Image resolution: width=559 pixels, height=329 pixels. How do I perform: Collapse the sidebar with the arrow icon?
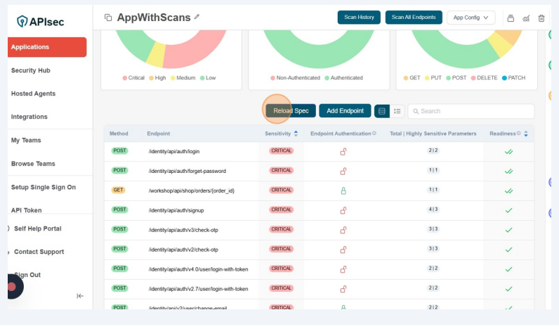pyautogui.click(x=80, y=296)
